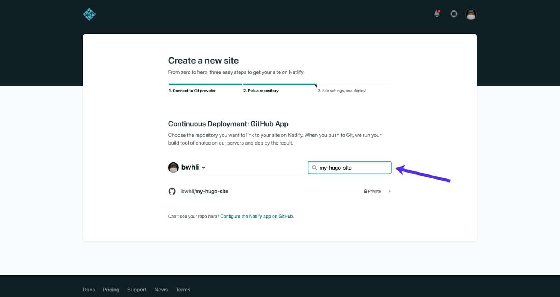560x297 pixels.
Task: Toggle the Private badge on the repository
Action: 372,191
